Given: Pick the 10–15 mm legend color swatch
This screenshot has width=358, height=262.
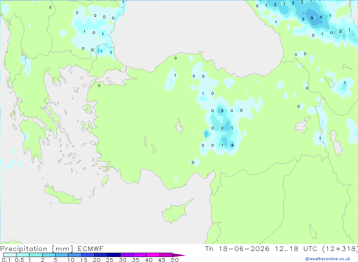Looking at the screenshot, I should pyautogui.click(x=75, y=255).
